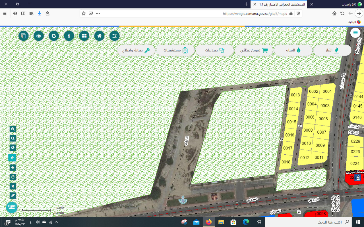Click the eraser clear tool

[13, 196]
